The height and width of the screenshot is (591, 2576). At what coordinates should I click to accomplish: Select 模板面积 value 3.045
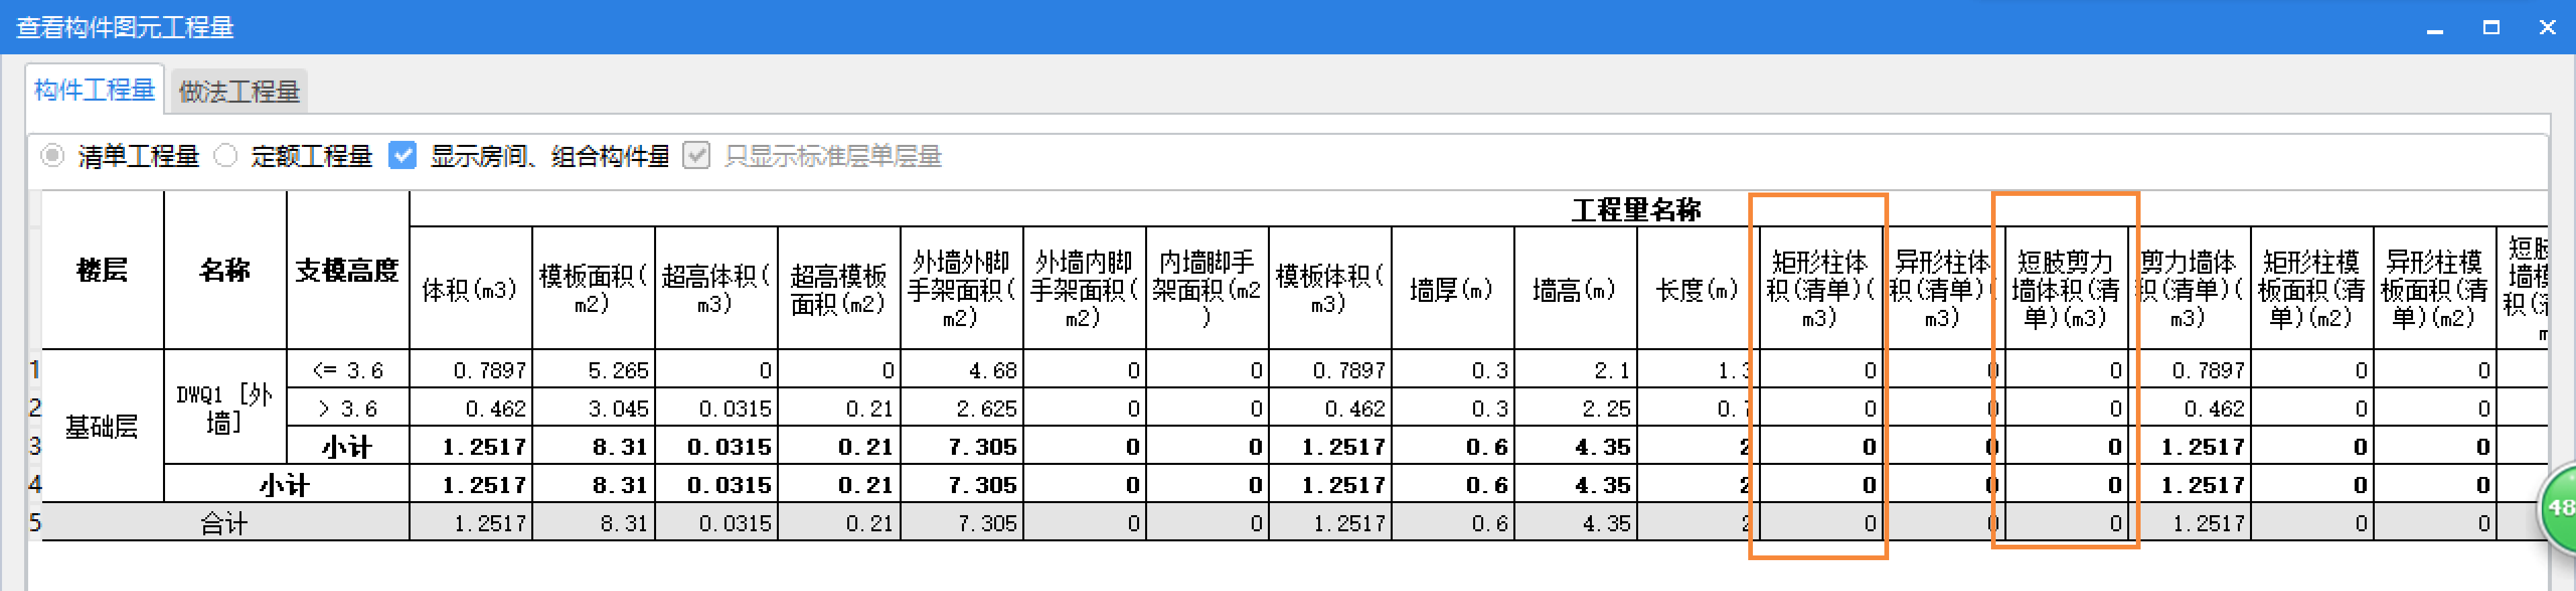point(593,408)
